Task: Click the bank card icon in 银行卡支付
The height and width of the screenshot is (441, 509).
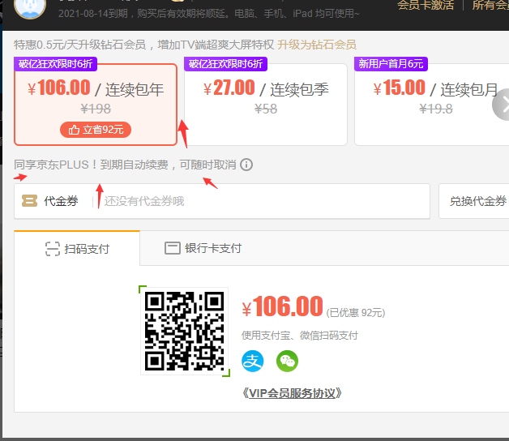Action: tap(172, 249)
